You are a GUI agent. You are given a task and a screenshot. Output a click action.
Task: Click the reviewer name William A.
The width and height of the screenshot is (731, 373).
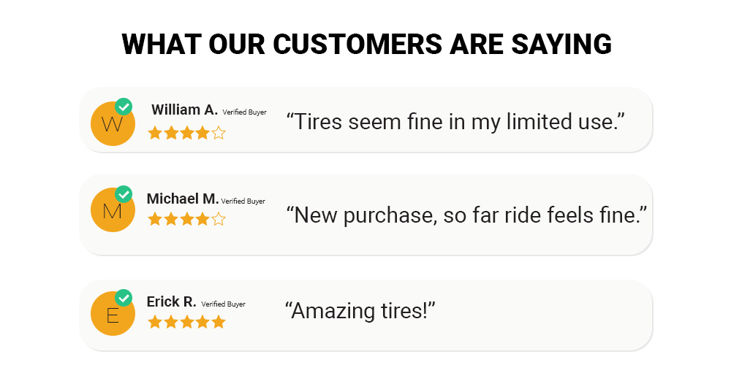[x=184, y=110]
